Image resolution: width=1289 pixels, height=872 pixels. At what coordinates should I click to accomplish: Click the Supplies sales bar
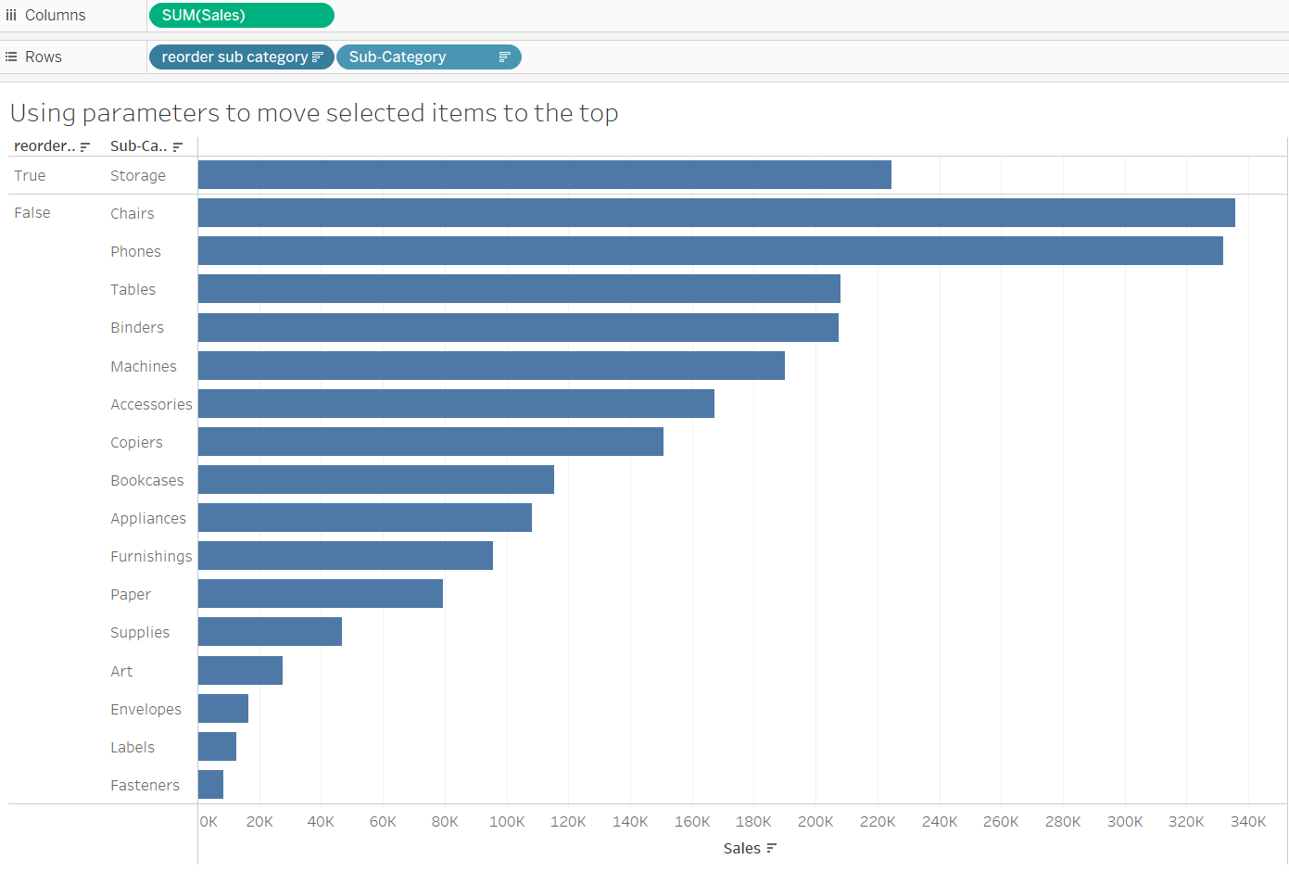pos(270,632)
